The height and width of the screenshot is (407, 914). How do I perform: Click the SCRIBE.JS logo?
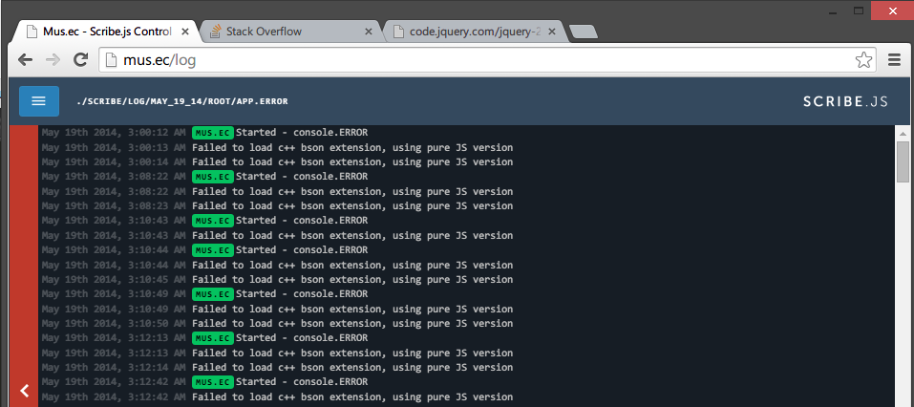click(x=845, y=101)
